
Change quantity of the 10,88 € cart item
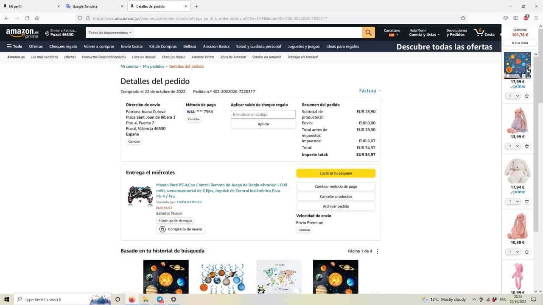click(x=514, y=252)
